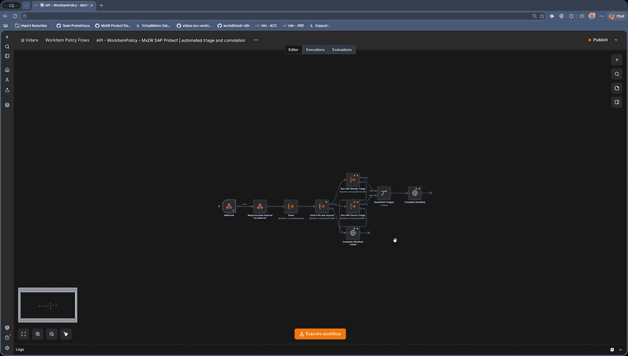This screenshot has width=628, height=356.
Task: Open the sidebar search
Action: (7, 47)
